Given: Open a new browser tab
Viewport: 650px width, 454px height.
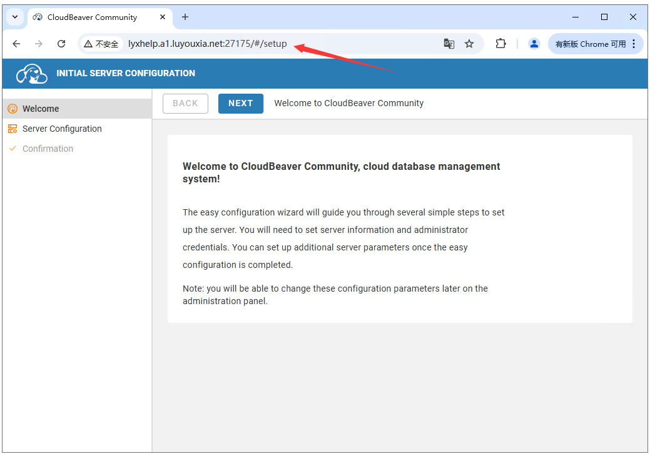Looking at the screenshot, I should tap(185, 17).
